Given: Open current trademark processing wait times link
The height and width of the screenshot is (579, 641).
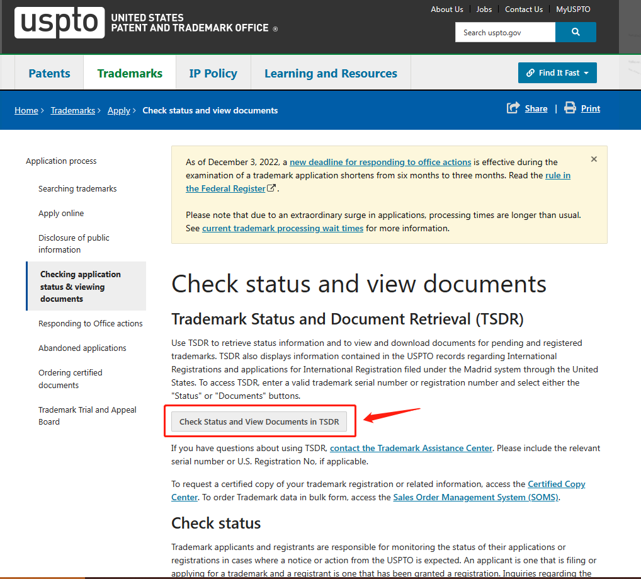Looking at the screenshot, I should 283,228.
